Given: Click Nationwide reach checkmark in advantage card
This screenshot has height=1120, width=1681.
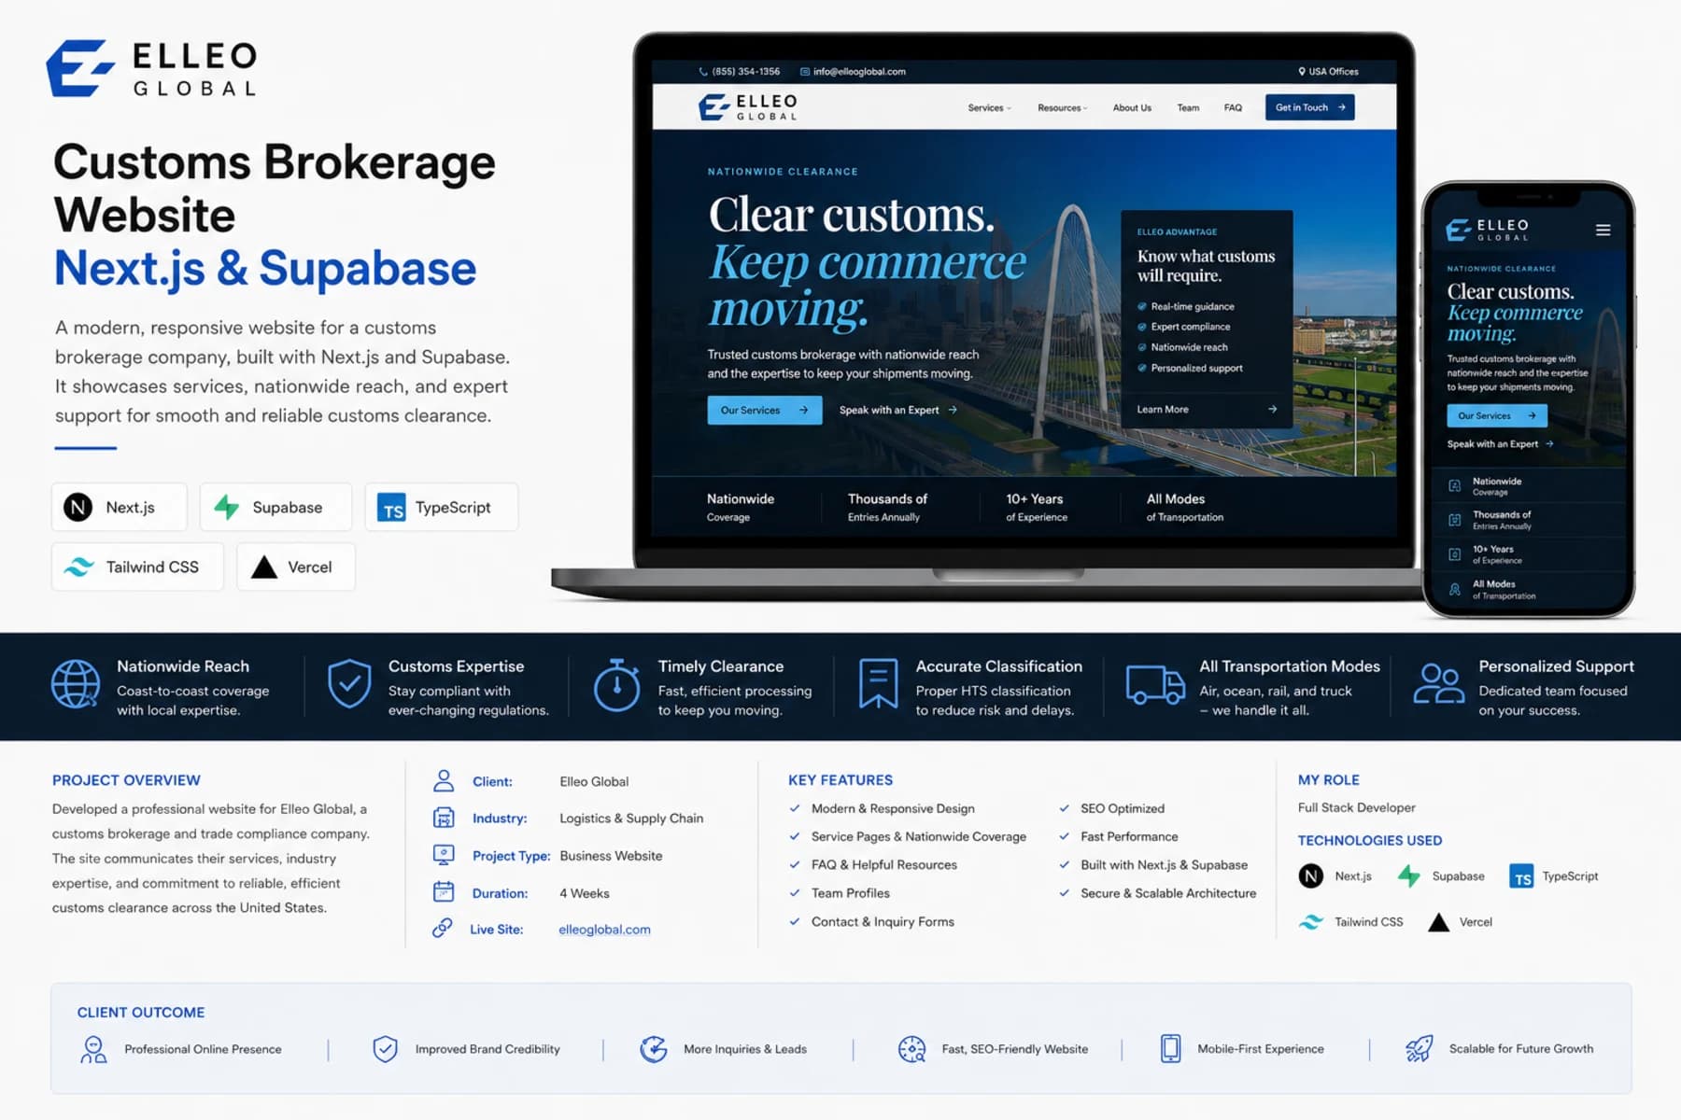Looking at the screenshot, I should pos(1181,347).
